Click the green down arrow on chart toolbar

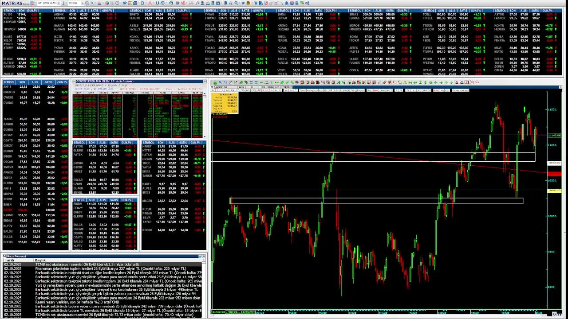(x=451, y=82)
